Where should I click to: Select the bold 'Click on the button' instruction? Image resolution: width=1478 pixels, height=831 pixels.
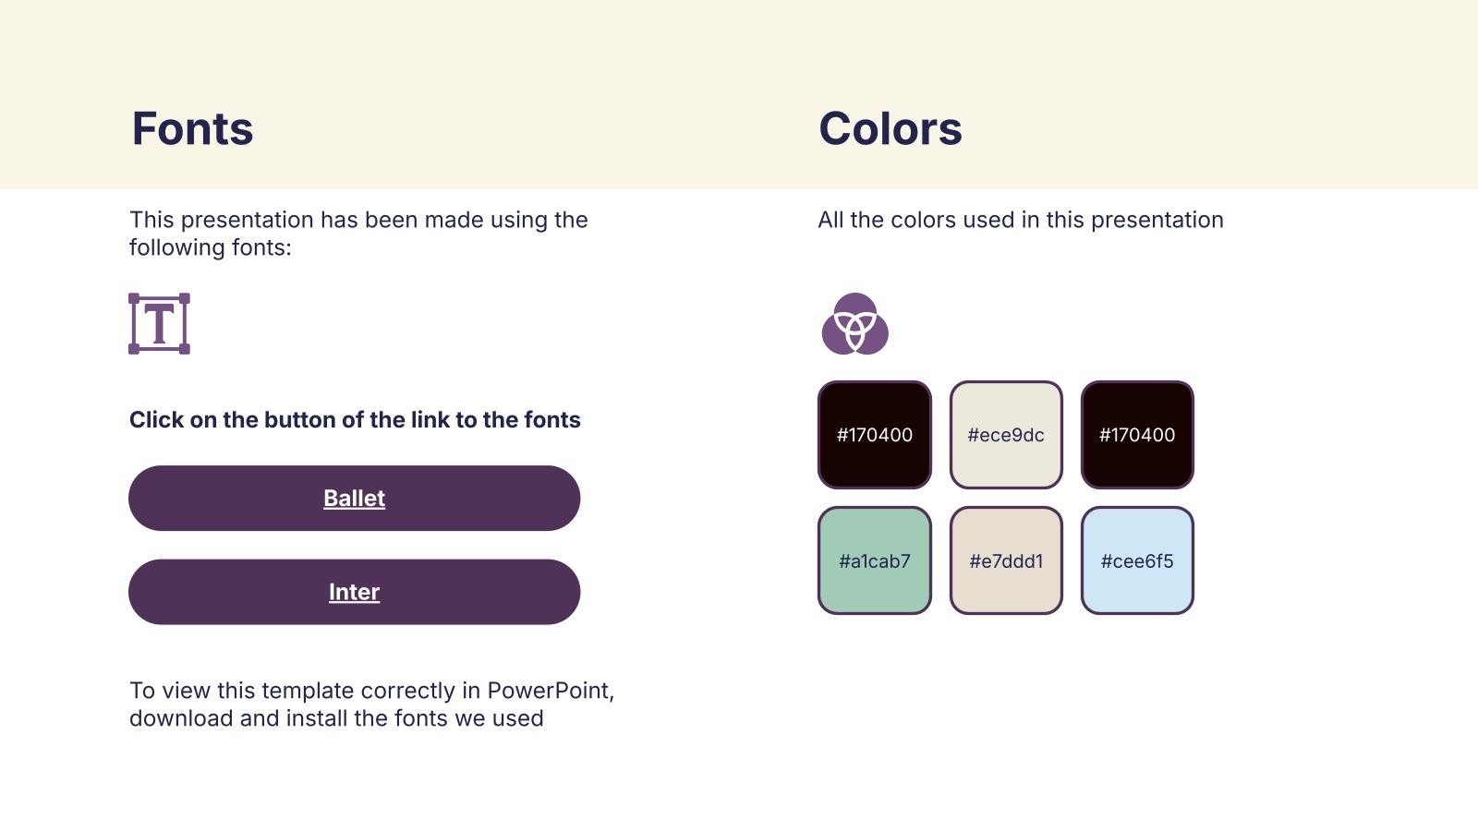[355, 420]
